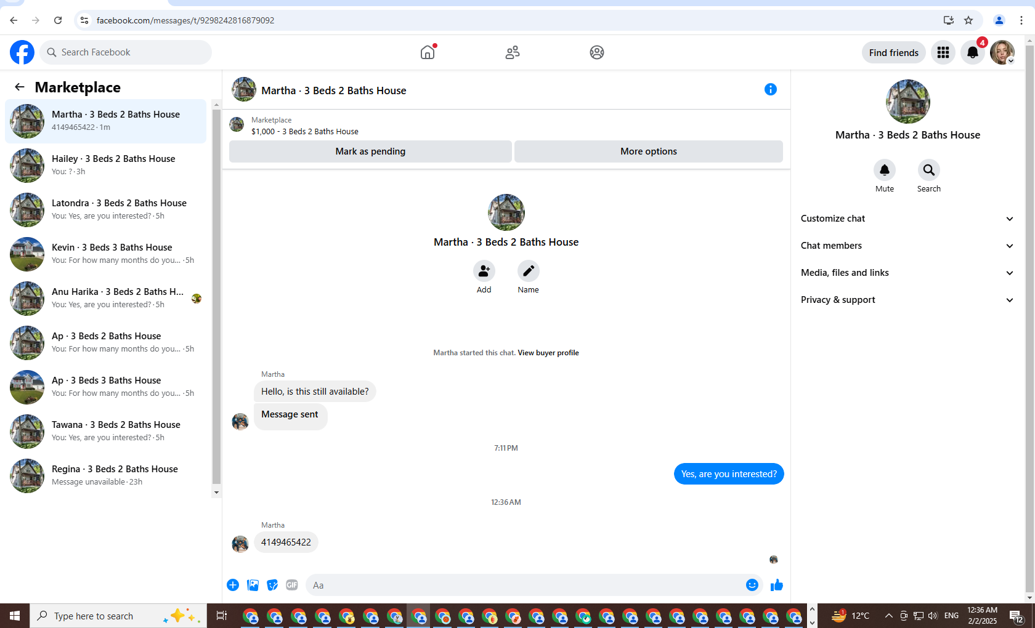1035x628 pixels.
Task: Open the Regina conversation
Action: pyautogui.click(x=106, y=476)
